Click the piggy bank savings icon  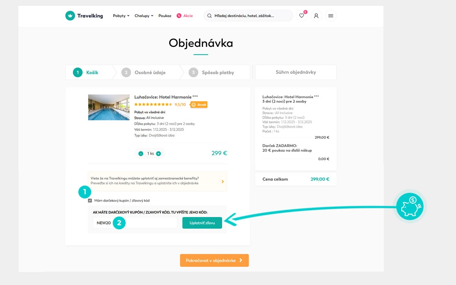(410, 207)
